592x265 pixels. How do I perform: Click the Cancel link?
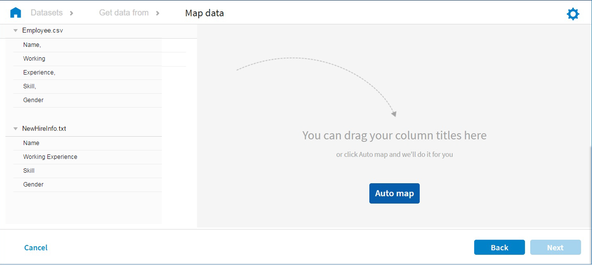pos(36,248)
